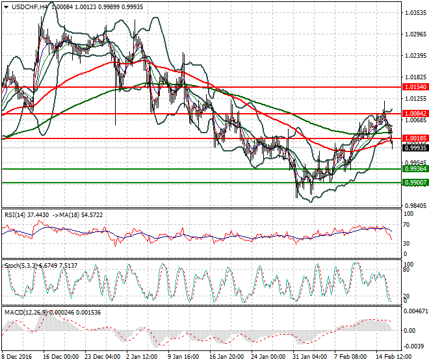Select the 1.00185 red level label
This screenshot has width=429, height=364.
(415, 138)
